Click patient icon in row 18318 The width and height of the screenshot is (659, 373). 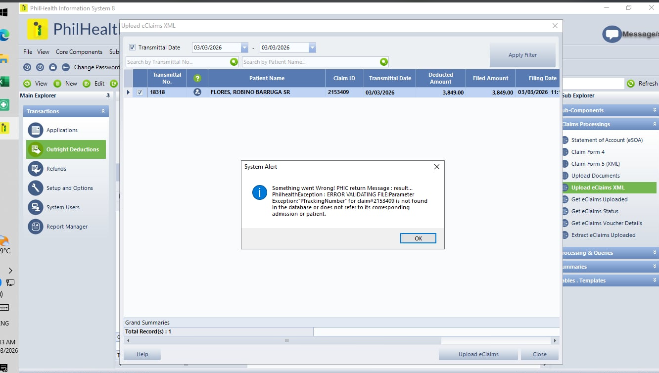pyautogui.click(x=197, y=92)
